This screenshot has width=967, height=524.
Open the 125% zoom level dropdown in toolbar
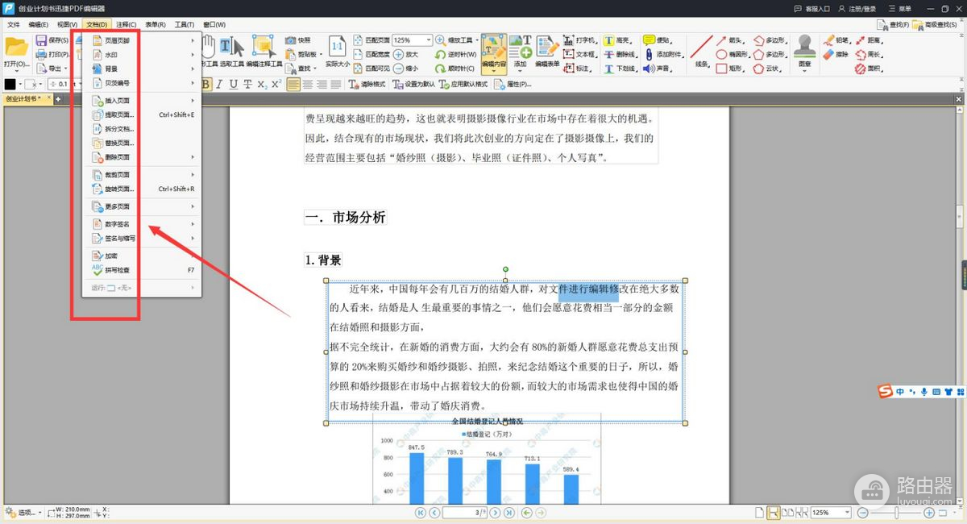tap(427, 40)
